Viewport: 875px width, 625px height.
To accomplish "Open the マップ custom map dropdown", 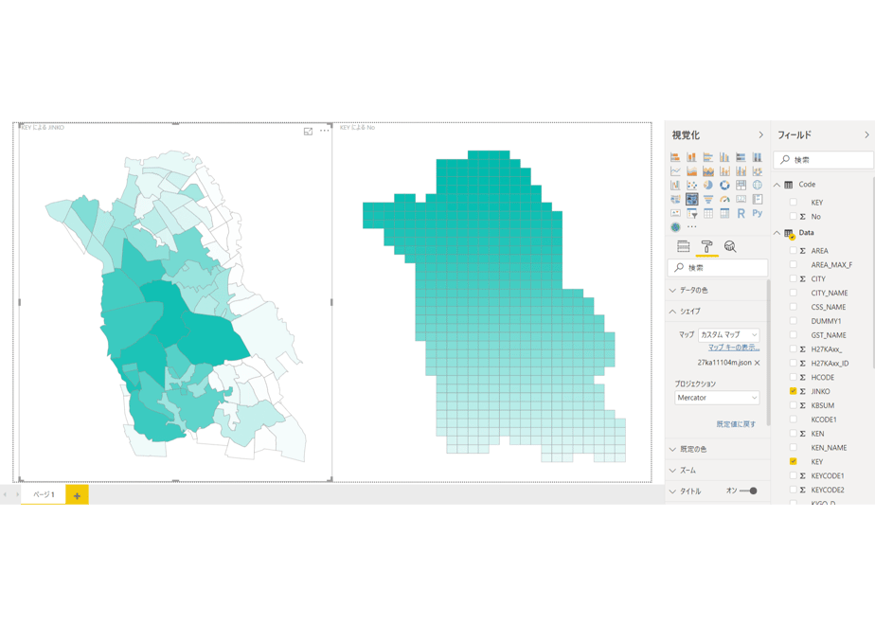I will [729, 335].
